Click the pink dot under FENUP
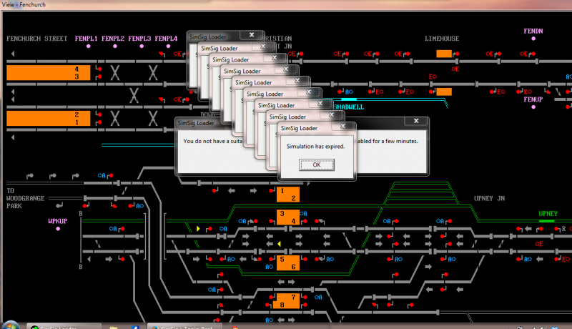The height and width of the screenshot is (329, 572). pyautogui.click(x=533, y=107)
